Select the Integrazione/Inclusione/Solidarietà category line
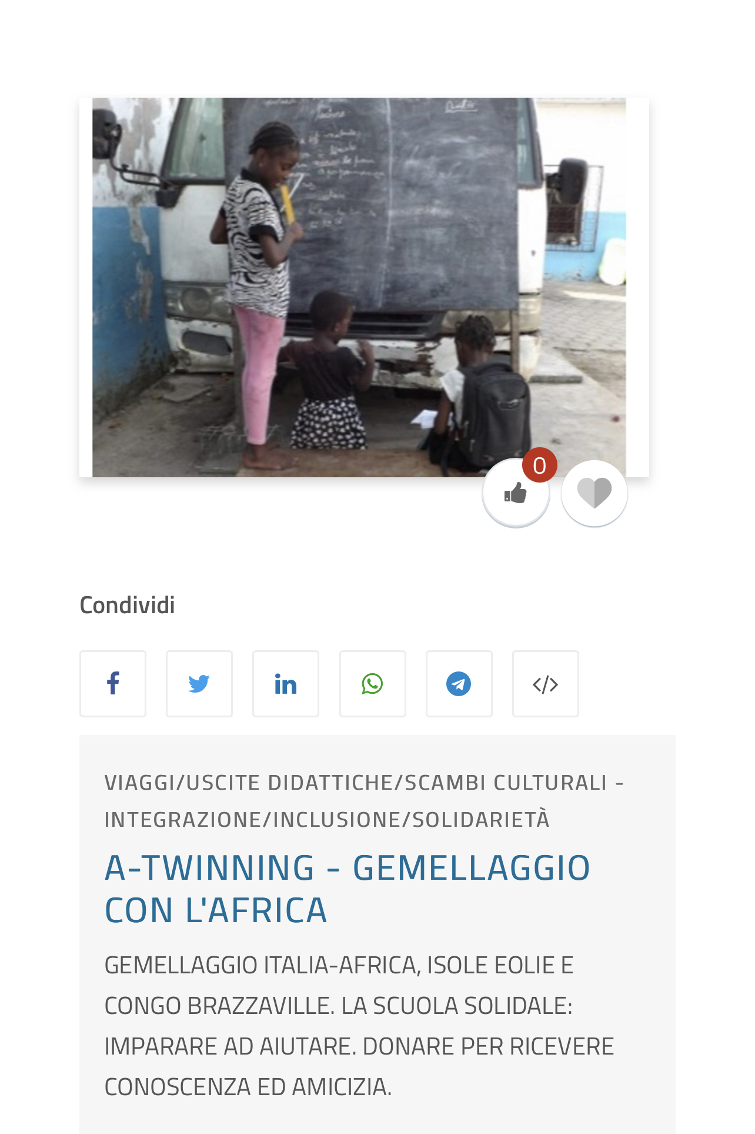The height and width of the screenshot is (1134, 755). [x=327, y=819]
